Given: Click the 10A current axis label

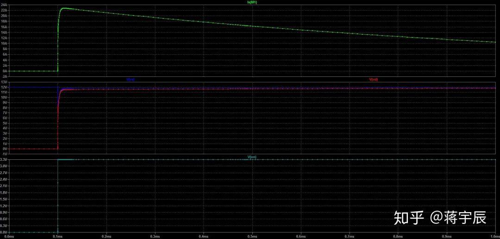Looking at the screenshot, I should 4,44.
